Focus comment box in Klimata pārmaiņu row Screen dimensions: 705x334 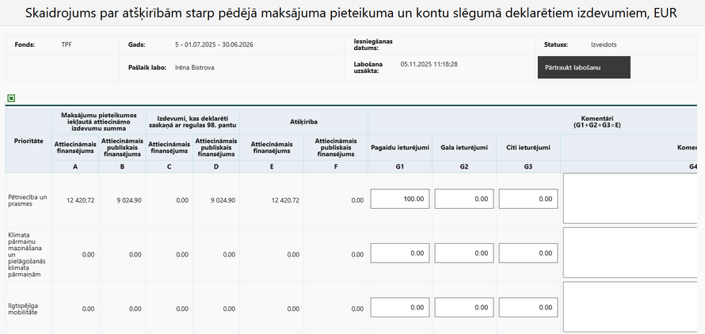634,253
